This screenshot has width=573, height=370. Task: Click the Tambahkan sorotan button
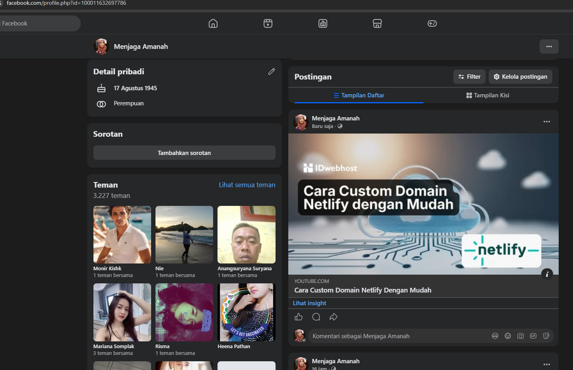click(185, 153)
